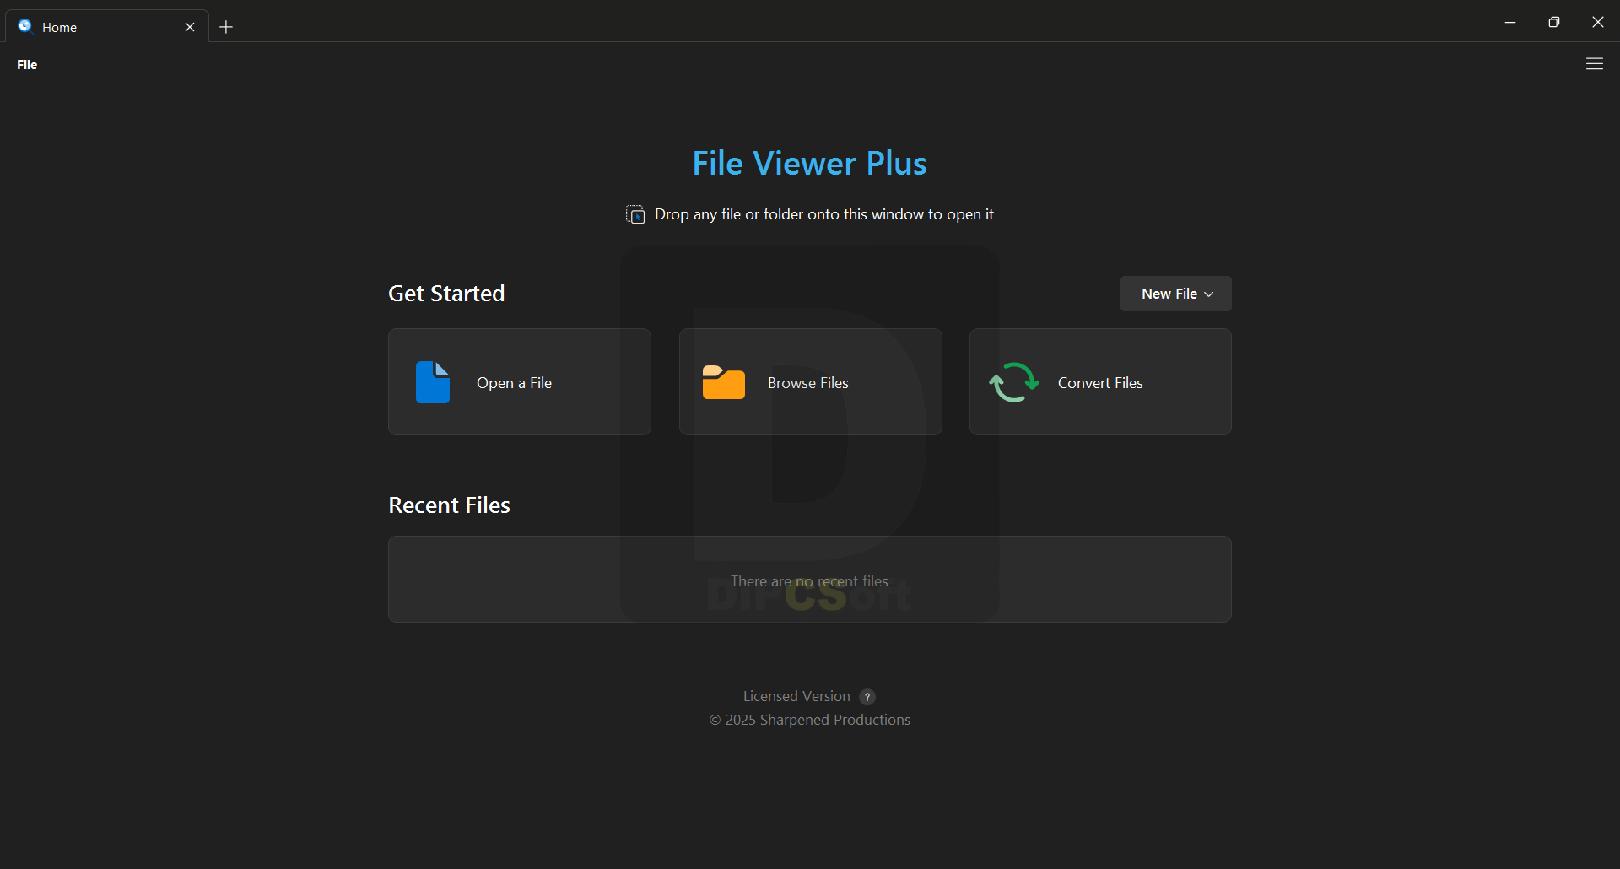Image resolution: width=1620 pixels, height=869 pixels.
Task: Click the blue document icon
Action: [433, 382]
